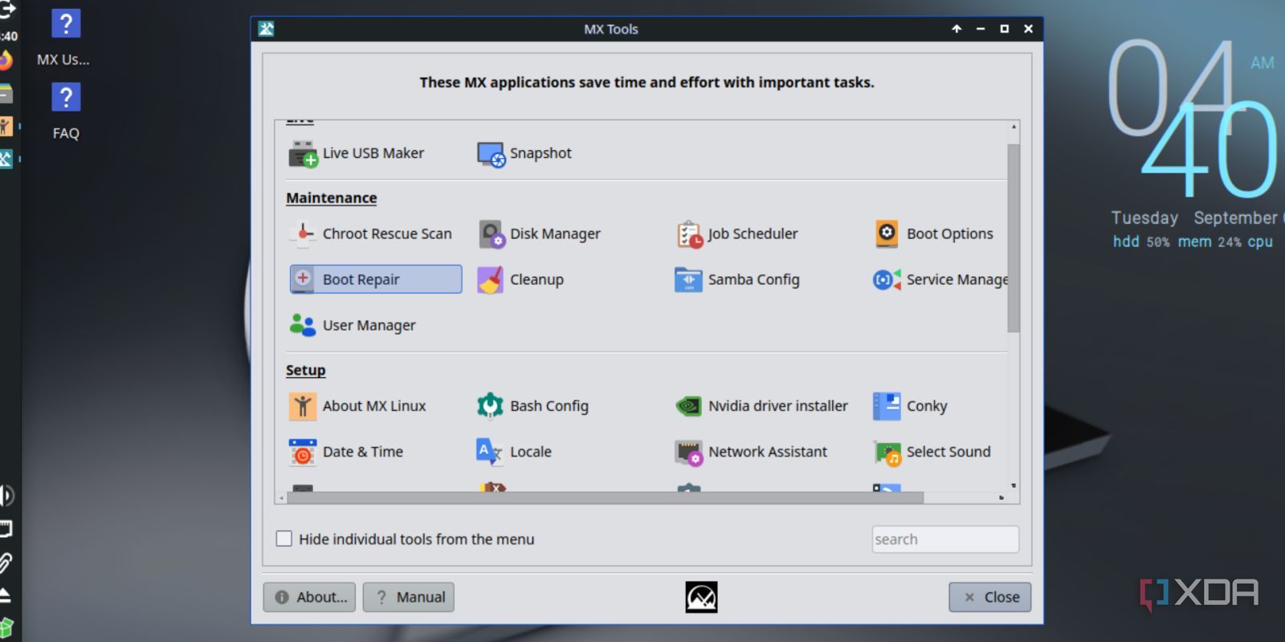Open Bash Config tool

click(532, 406)
